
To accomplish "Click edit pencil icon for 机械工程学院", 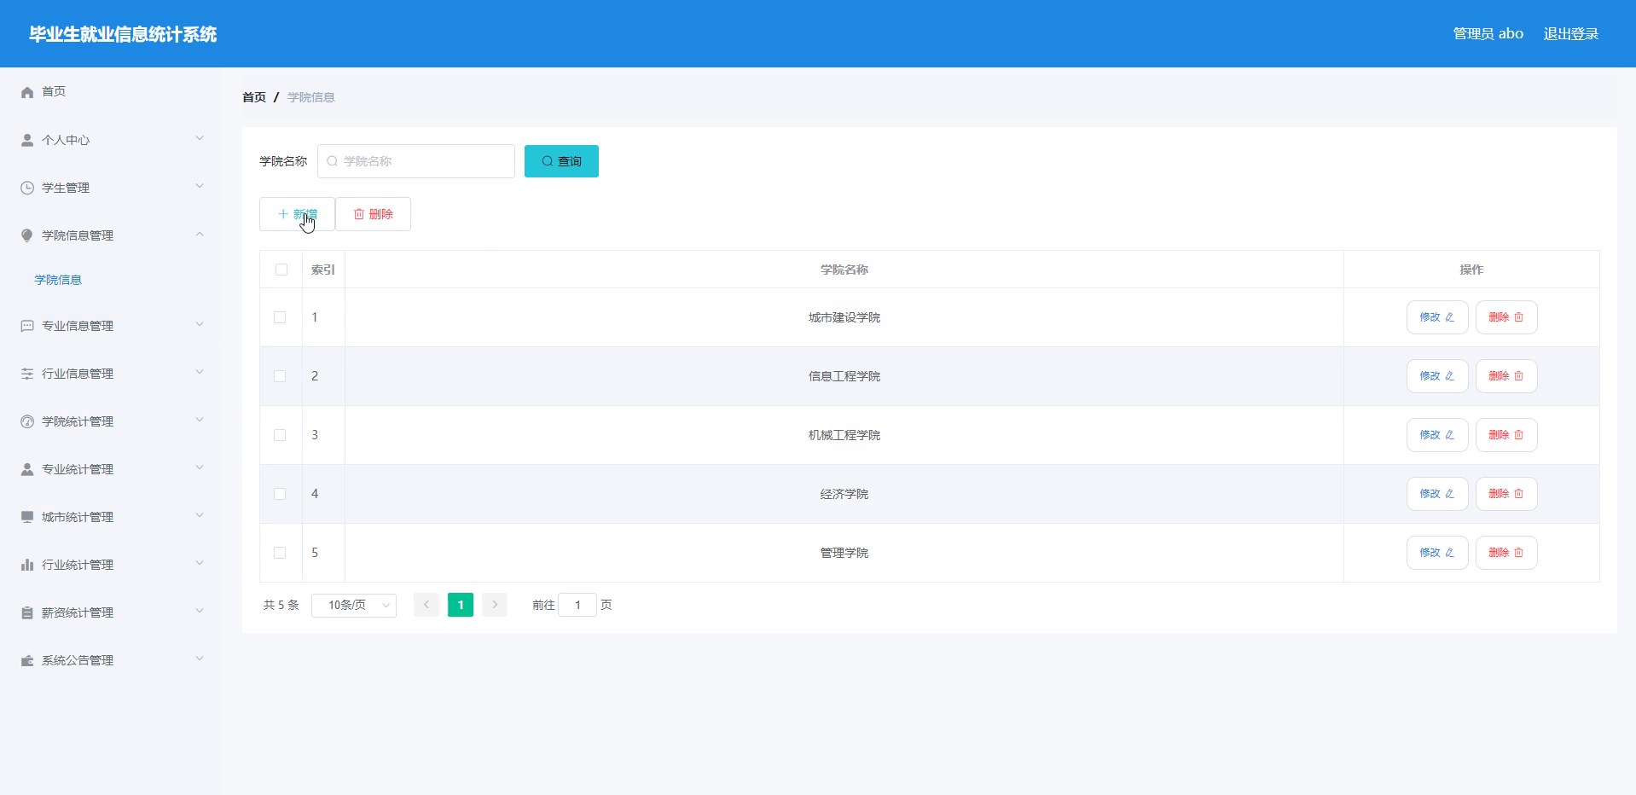I will coord(1449,435).
